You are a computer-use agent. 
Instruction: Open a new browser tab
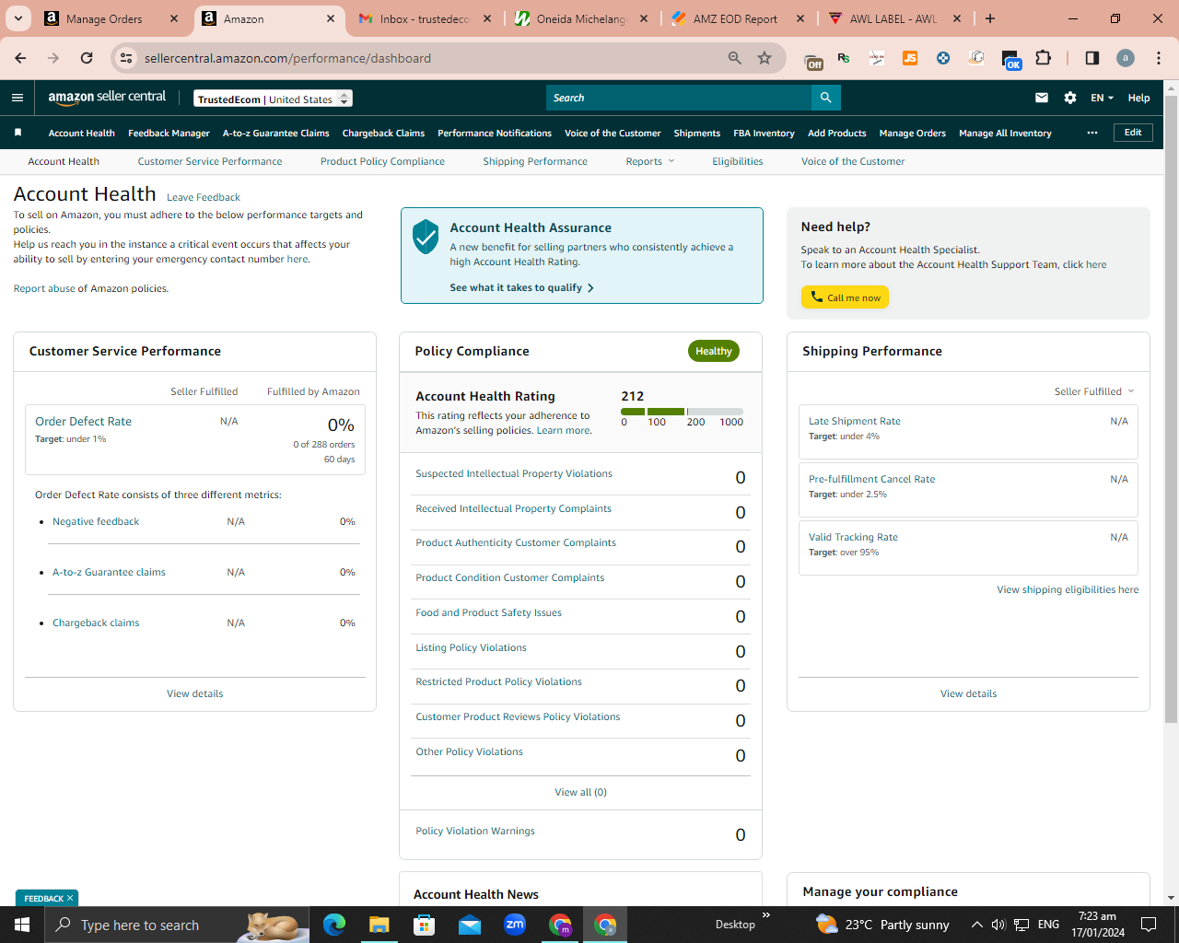pyautogui.click(x=990, y=18)
